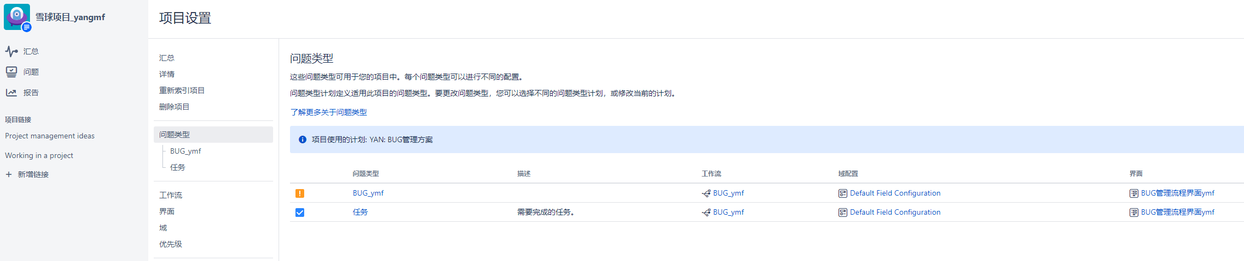
Task: Click the plus icon beside 新增链接
Action: point(9,174)
